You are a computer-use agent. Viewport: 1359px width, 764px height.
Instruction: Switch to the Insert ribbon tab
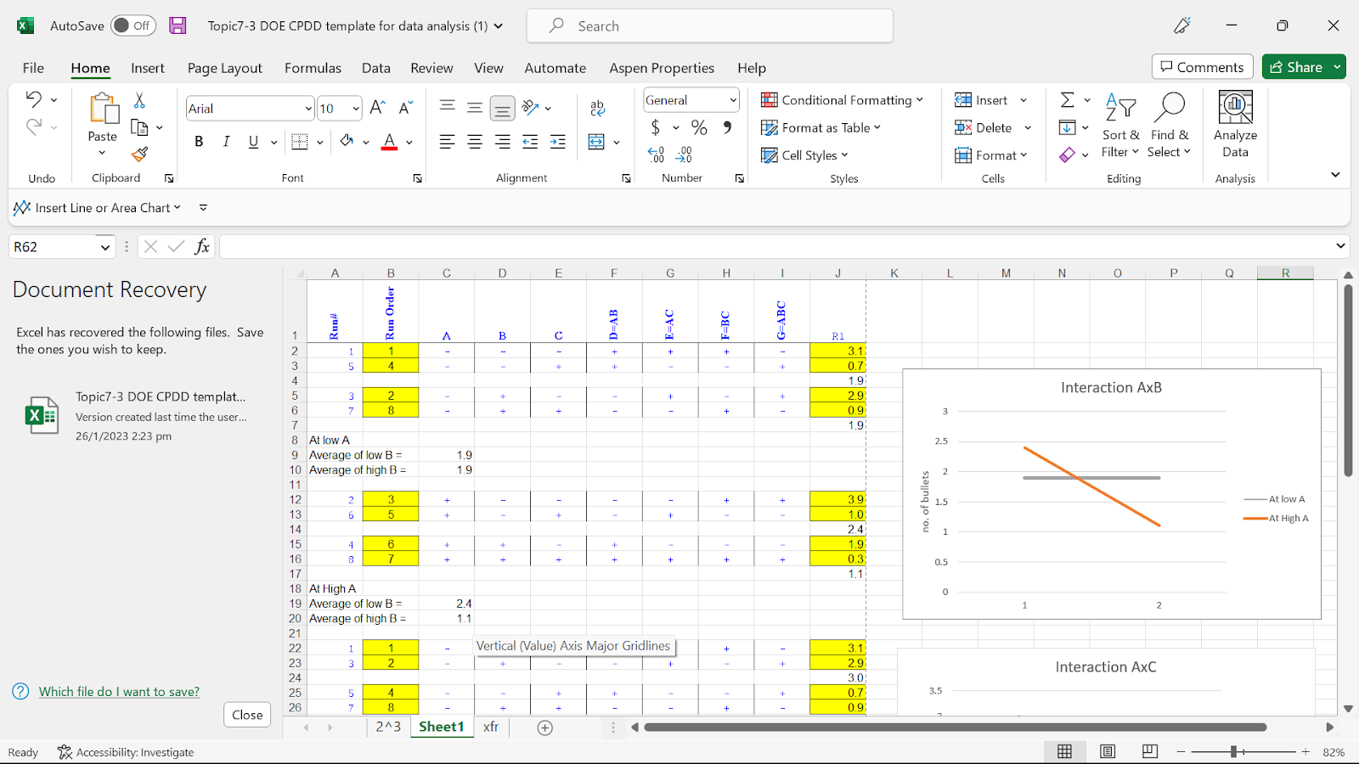coord(148,68)
